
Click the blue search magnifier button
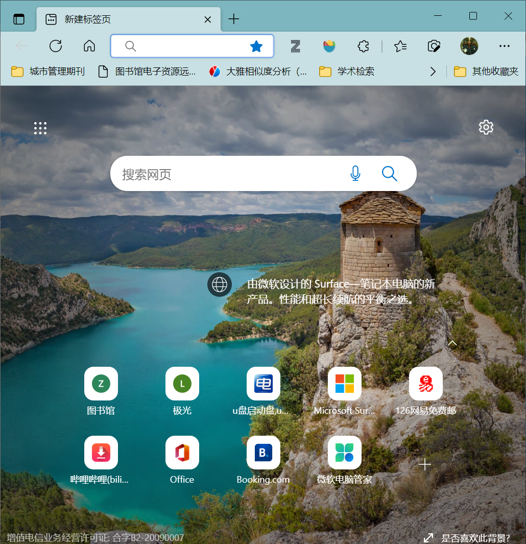389,174
